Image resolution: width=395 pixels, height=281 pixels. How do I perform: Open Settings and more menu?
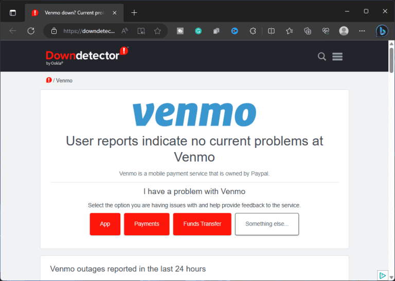362,31
